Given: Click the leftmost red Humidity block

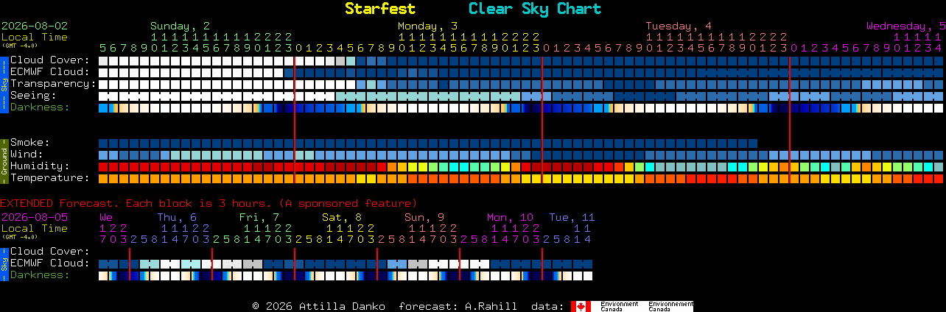Looking at the screenshot, I should pos(103,166).
